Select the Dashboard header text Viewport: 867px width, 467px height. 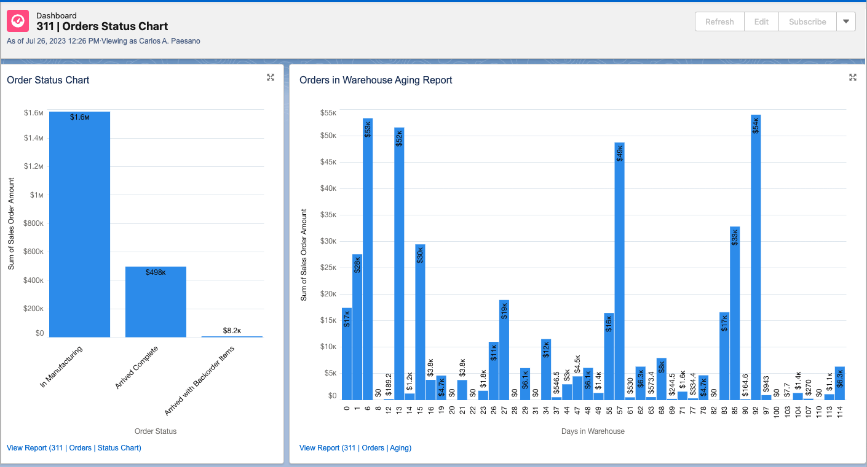[57, 16]
